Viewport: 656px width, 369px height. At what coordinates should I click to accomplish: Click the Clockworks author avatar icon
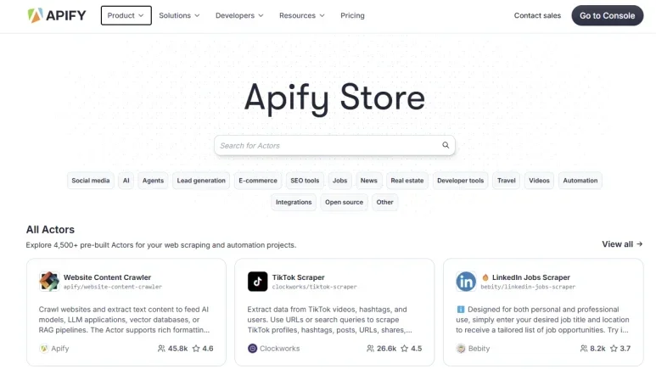(x=252, y=349)
